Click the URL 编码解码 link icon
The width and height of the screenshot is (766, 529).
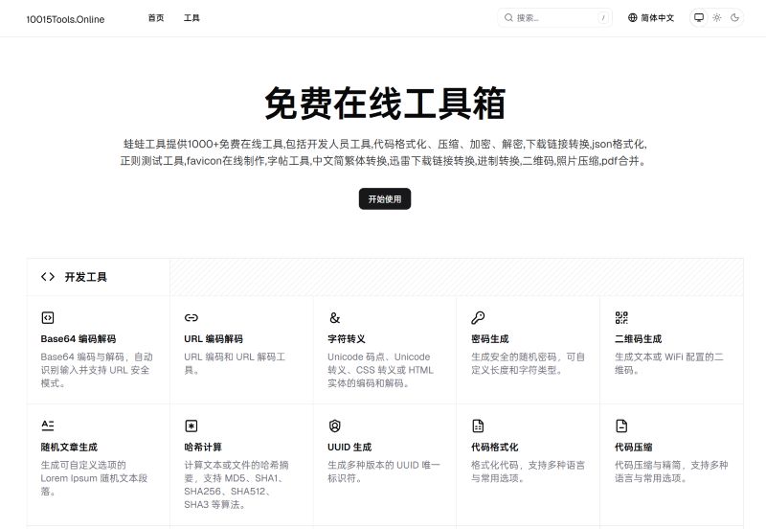191,317
